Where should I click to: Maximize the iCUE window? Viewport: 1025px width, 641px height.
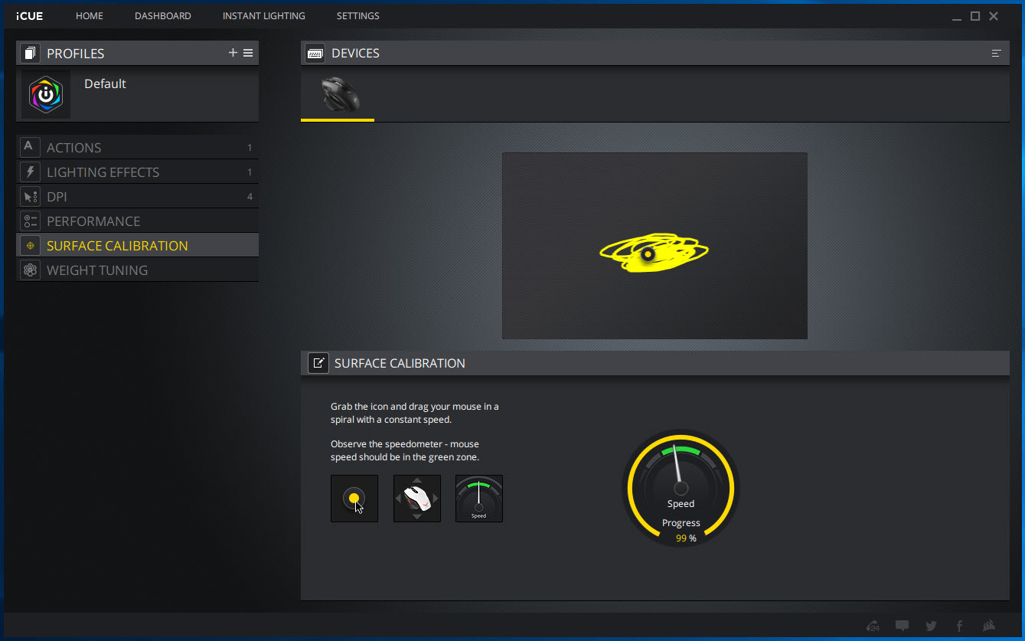point(975,16)
